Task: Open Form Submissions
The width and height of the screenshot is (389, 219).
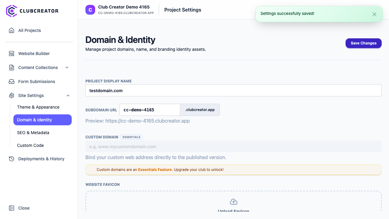Action: click(x=39, y=82)
